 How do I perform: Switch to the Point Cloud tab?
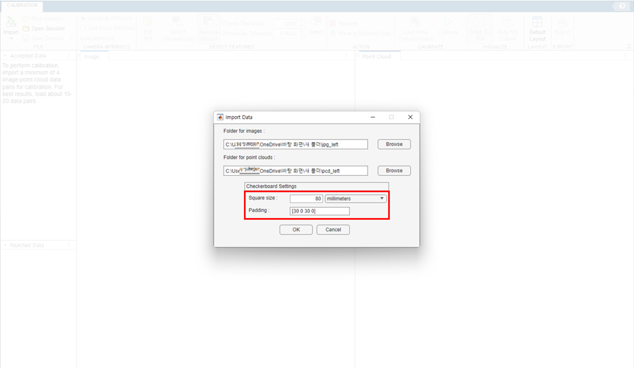[377, 56]
